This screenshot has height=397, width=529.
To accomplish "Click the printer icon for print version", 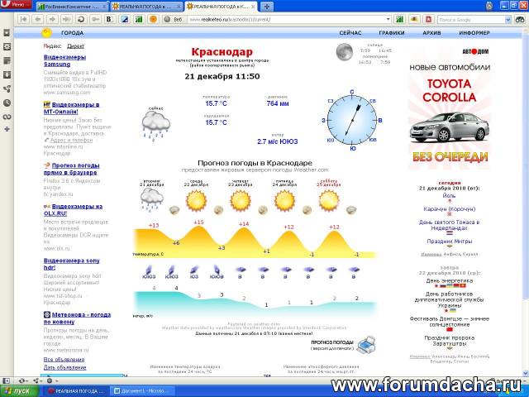I will pos(370,341).
